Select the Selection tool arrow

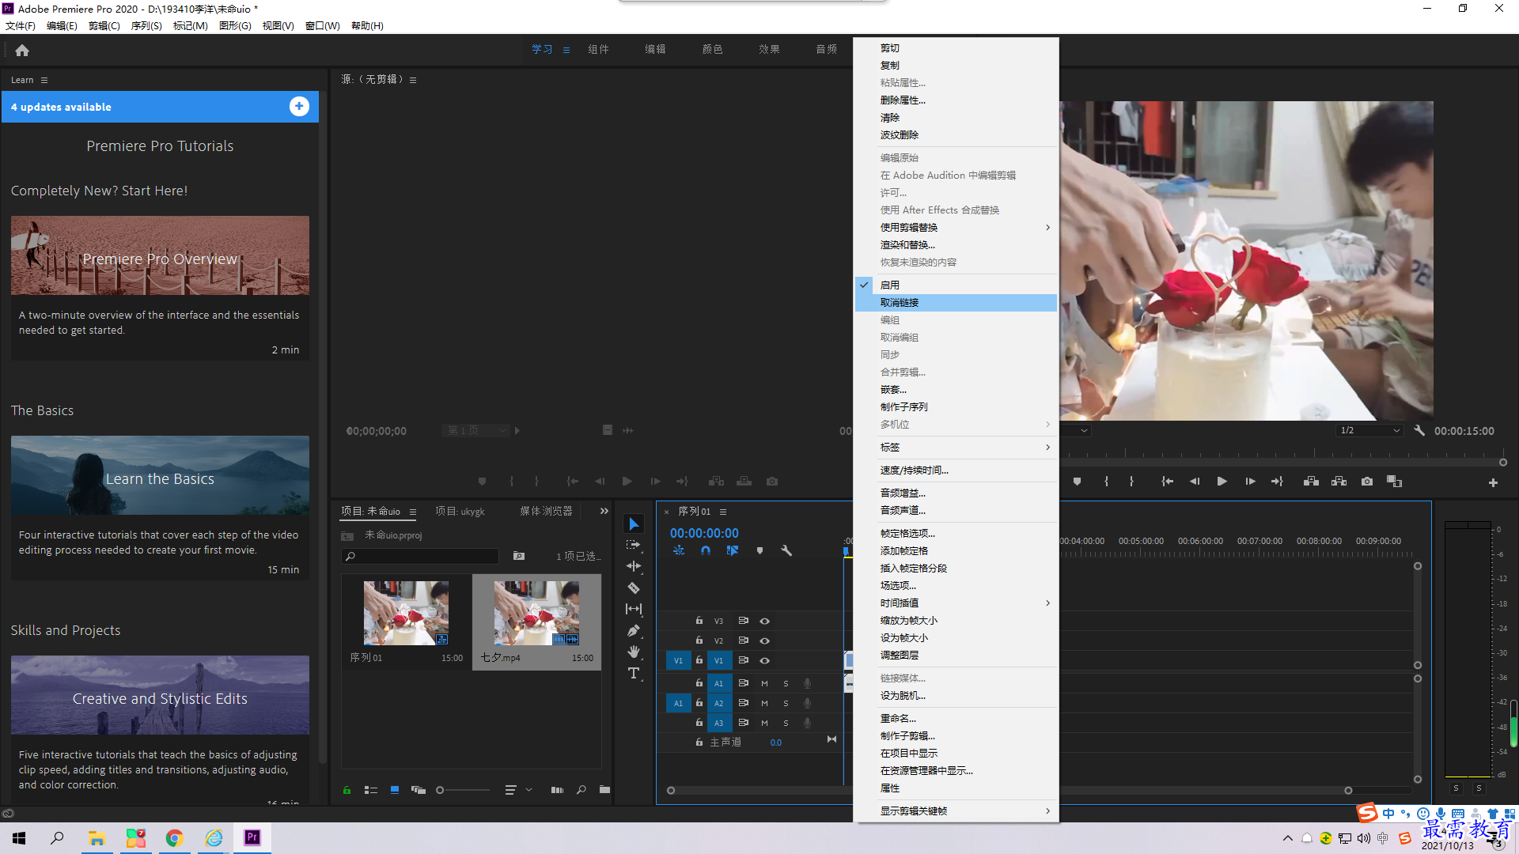pyautogui.click(x=634, y=523)
